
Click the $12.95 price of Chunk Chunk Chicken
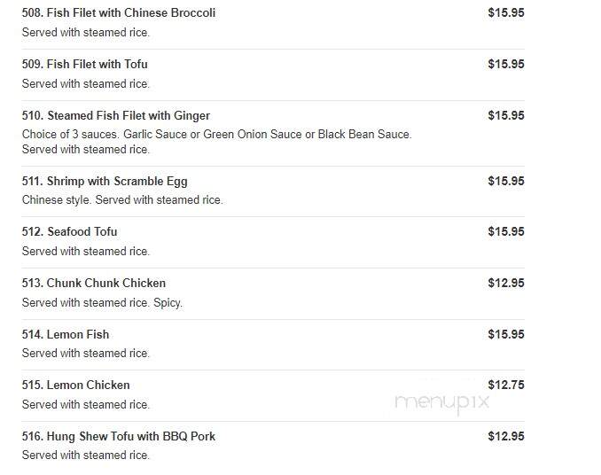pyautogui.click(x=506, y=283)
